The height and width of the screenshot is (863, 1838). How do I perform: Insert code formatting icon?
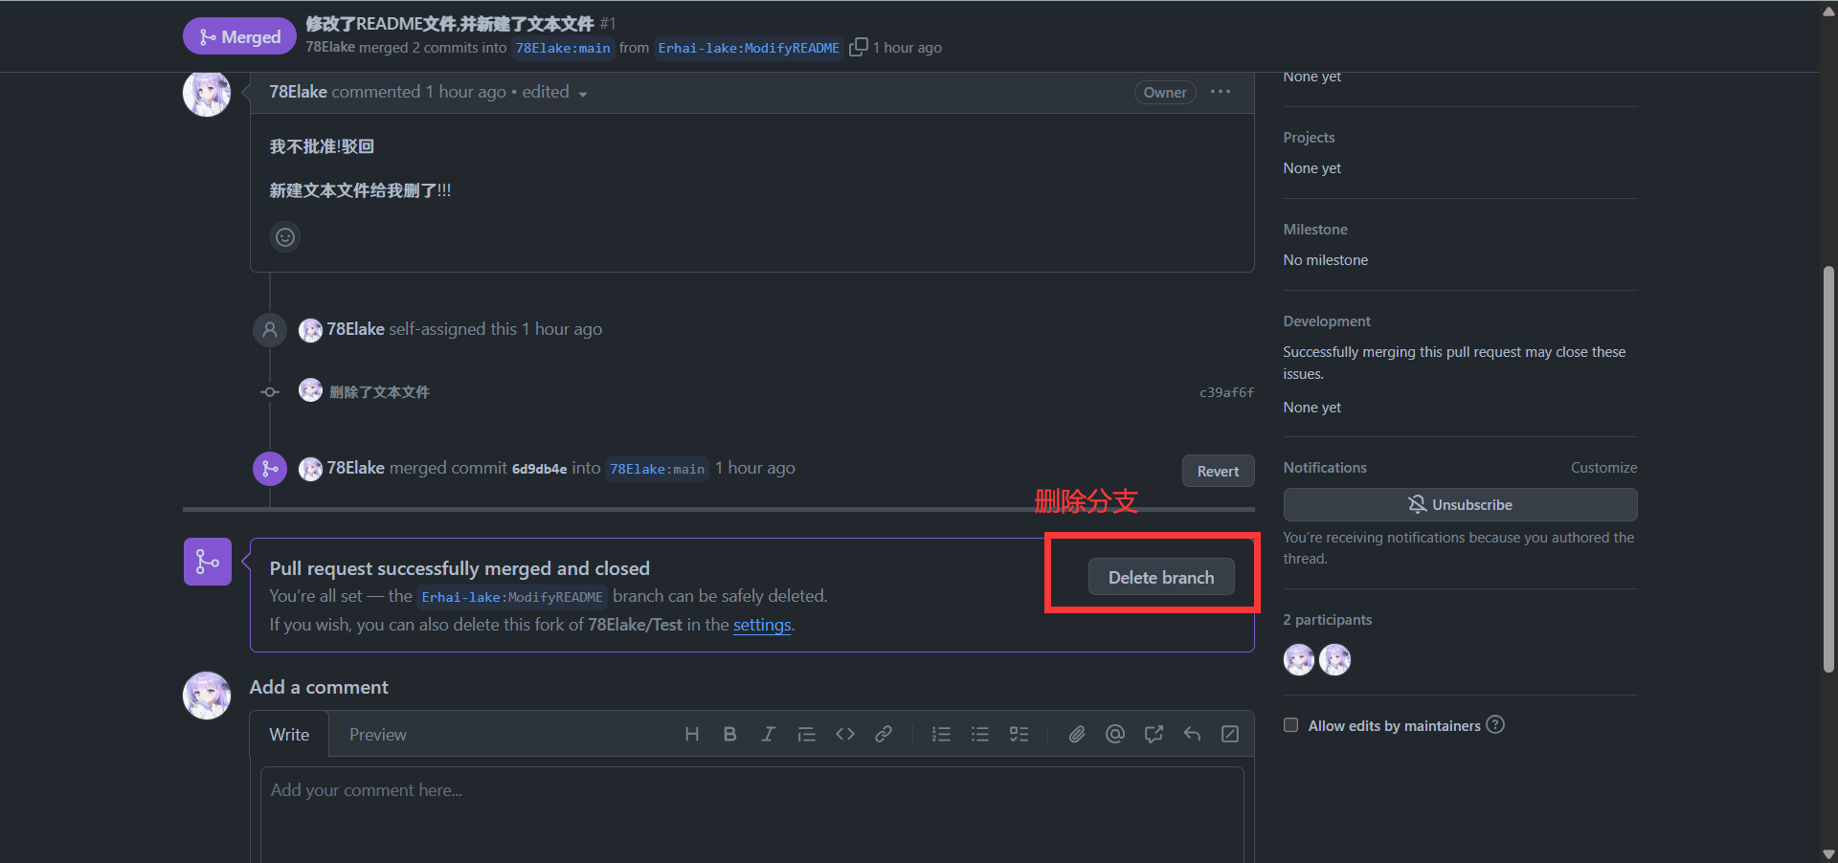click(844, 734)
